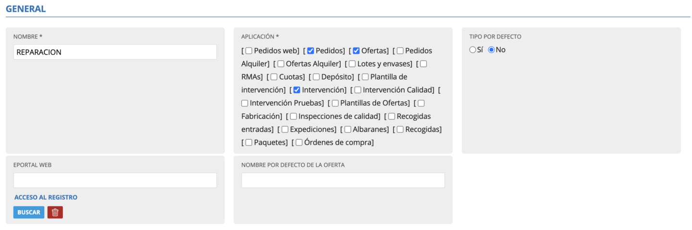Image resolution: width=692 pixels, height=230 pixels.
Task: Tick the Órdenes de compra checkbox
Action: [x=299, y=142]
